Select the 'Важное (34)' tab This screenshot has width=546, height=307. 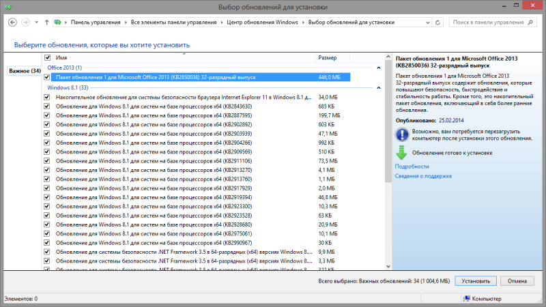pyautogui.click(x=25, y=71)
